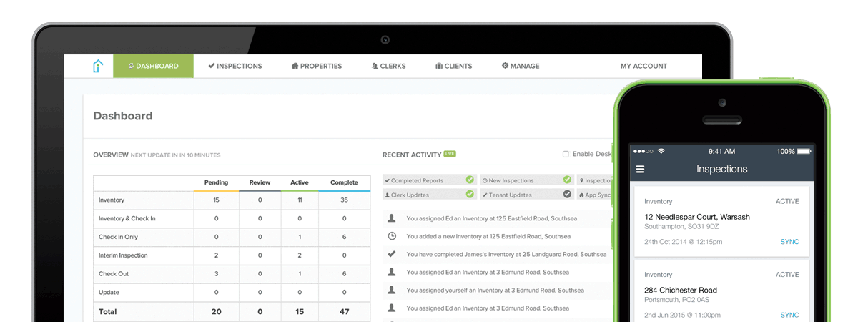
Task: Open the hamburger menu in mobile app
Action: click(x=640, y=170)
